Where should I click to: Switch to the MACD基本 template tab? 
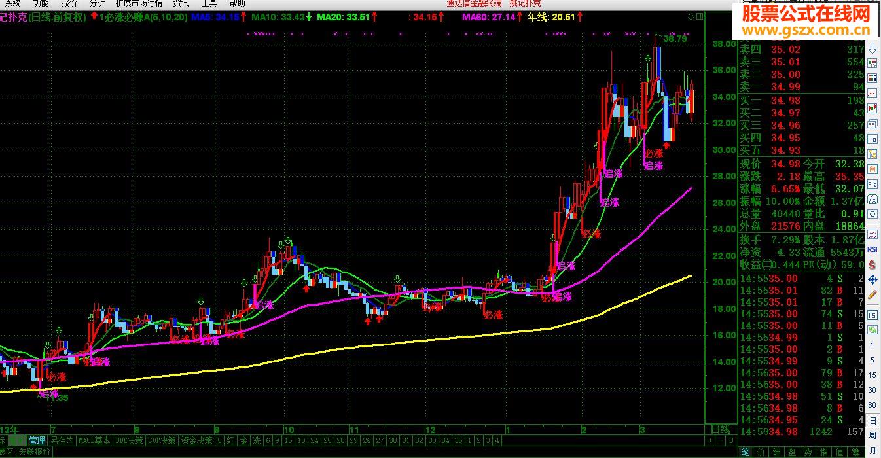coord(94,441)
